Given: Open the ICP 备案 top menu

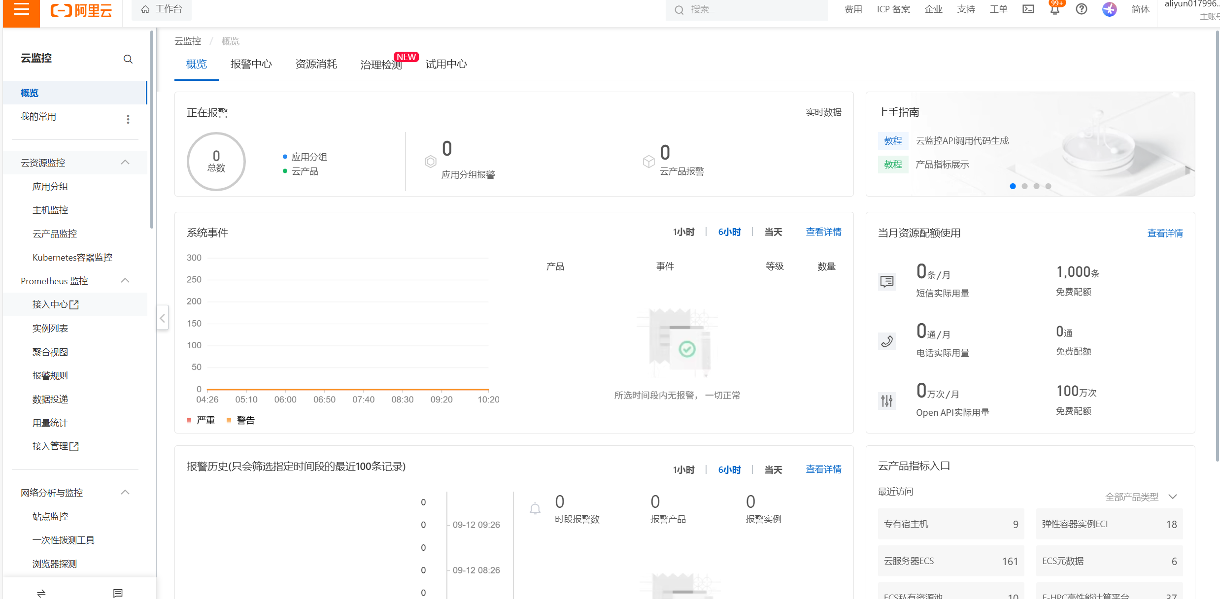Looking at the screenshot, I should [893, 9].
